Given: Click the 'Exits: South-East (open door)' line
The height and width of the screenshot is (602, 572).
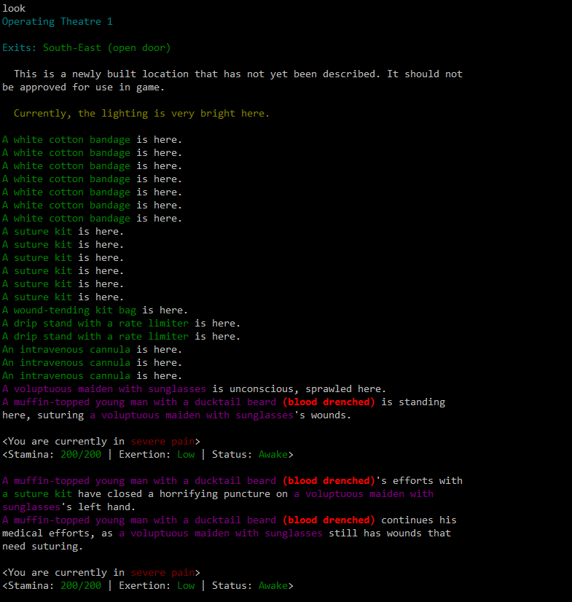Looking at the screenshot, I should [x=87, y=48].
